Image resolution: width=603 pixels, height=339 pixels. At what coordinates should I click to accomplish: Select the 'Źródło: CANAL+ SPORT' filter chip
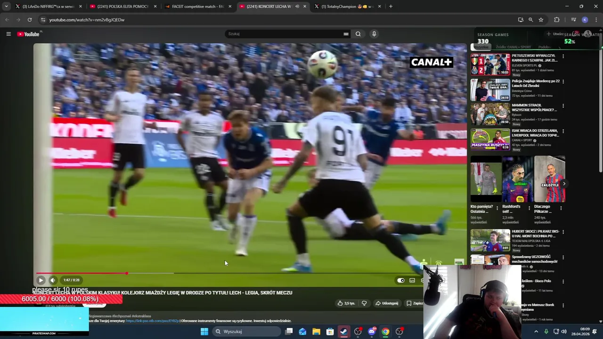tap(513, 47)
